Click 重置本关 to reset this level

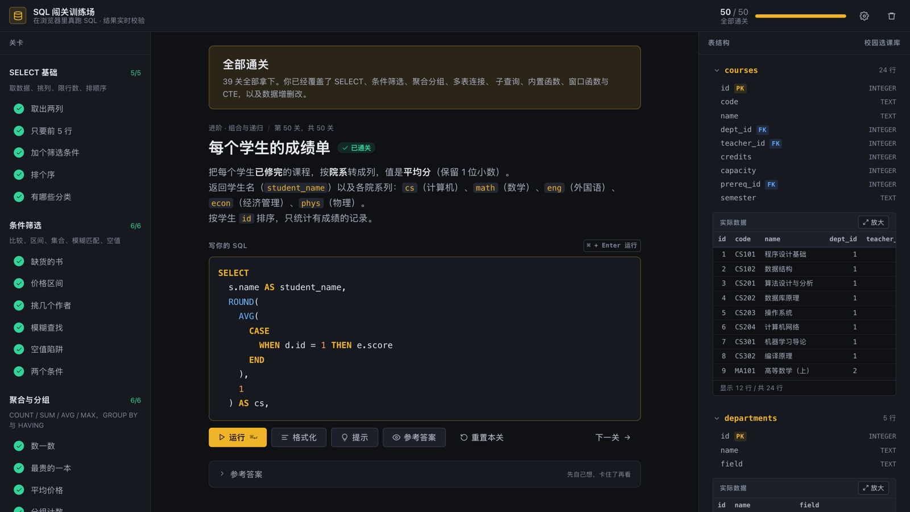(482, 437)
